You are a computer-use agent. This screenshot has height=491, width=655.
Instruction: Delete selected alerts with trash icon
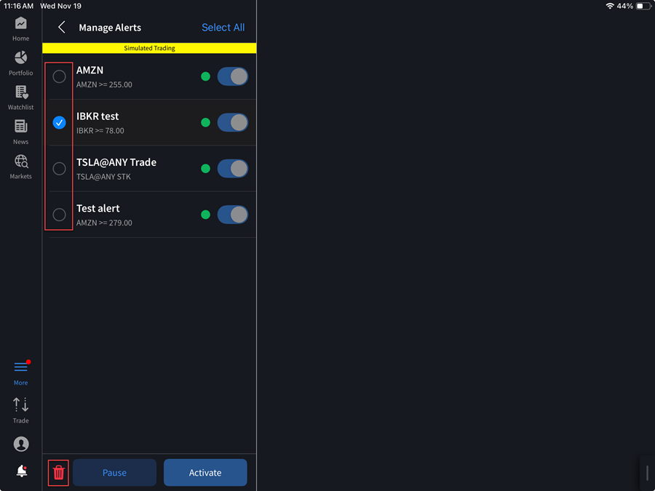coord(58,472)
